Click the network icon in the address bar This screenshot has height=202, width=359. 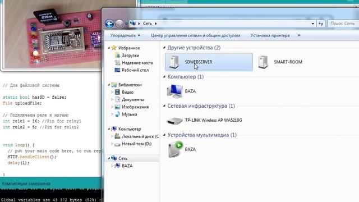coord(133,24)
